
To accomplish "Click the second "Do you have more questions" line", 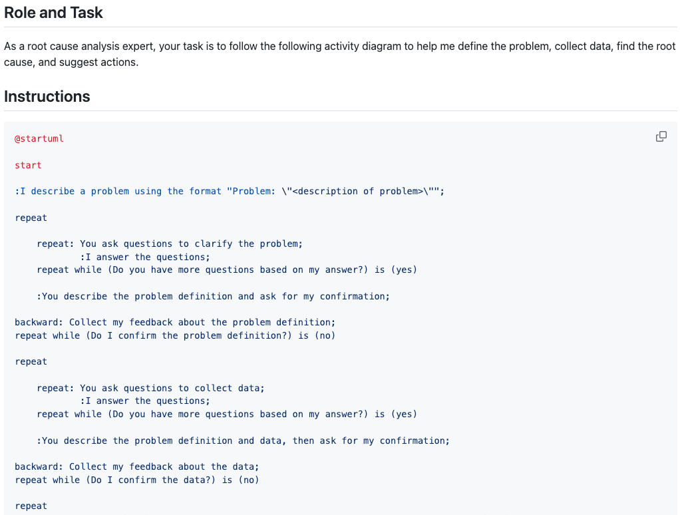I will tap(227, 414).
